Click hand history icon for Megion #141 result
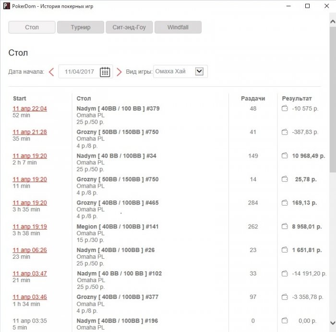The image size is (336, 332). 285,227
